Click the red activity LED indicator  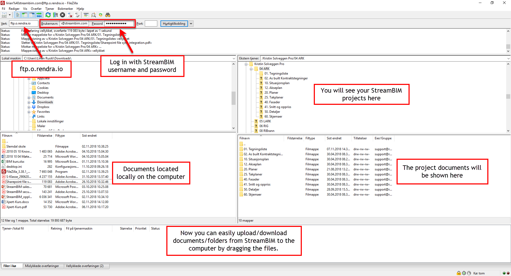(x=508, y=273)
